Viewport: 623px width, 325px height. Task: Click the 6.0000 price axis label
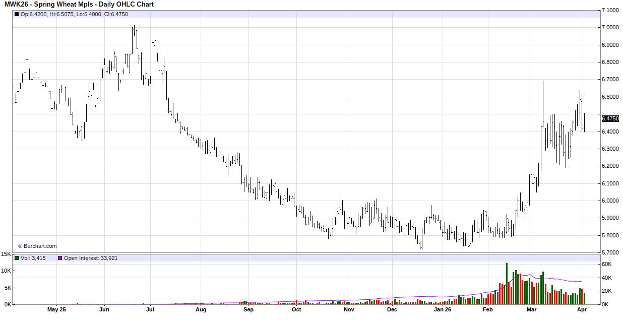610,201
